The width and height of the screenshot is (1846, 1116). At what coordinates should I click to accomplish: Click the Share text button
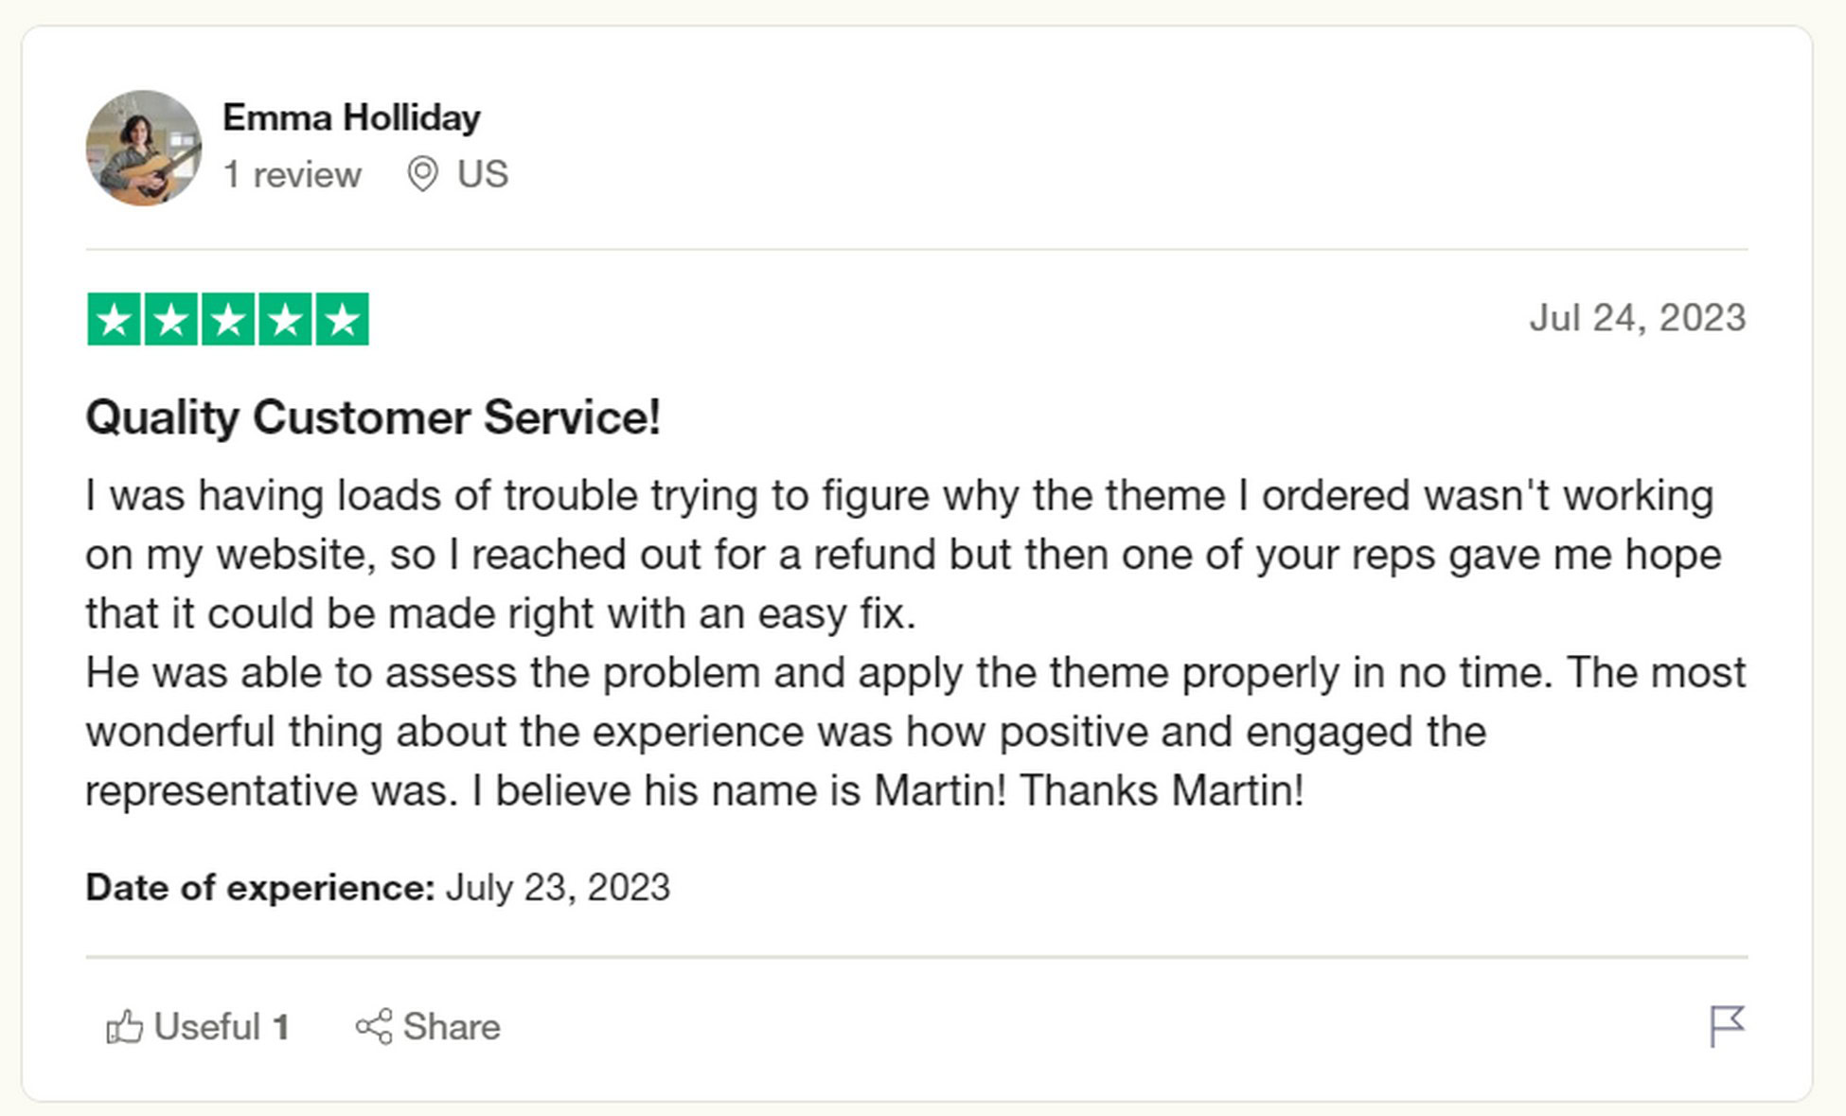click(452, 1027)
